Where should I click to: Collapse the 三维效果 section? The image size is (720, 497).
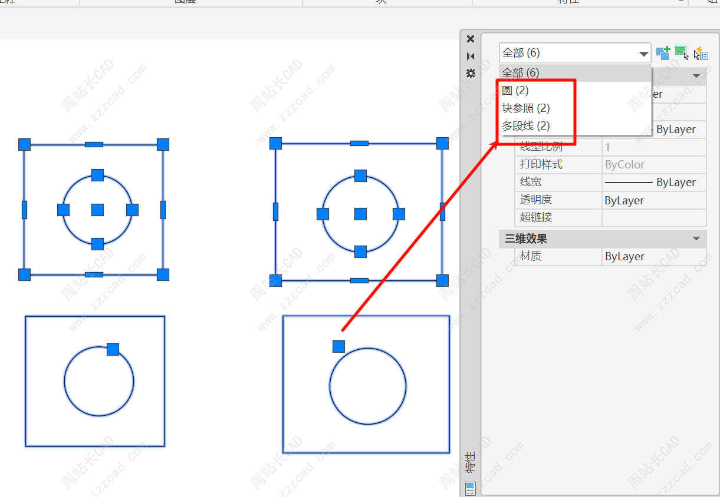point(696,238)
